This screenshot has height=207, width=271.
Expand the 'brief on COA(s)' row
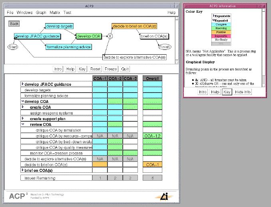tap(22, 170)
